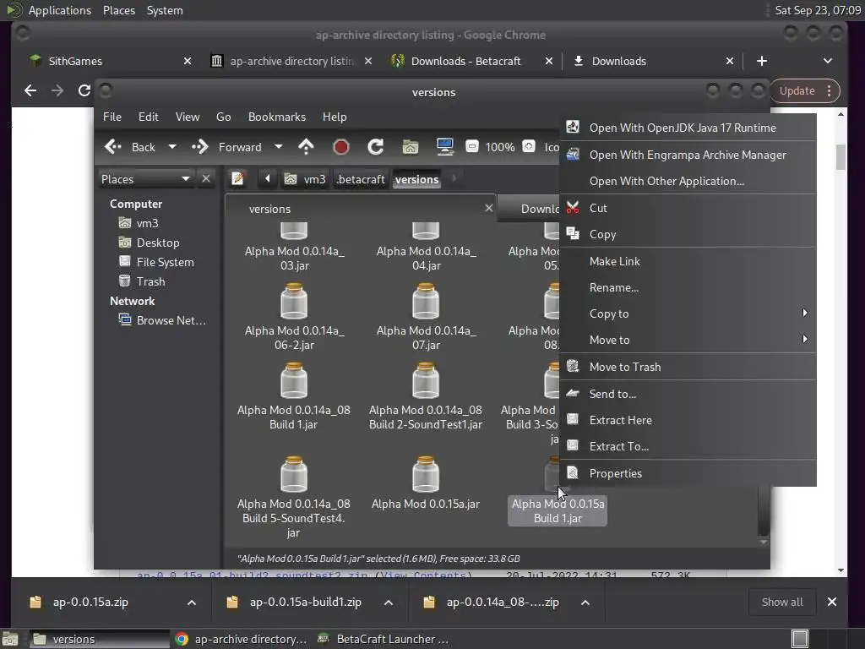
Task: Select the .betacraft path breadcrumb
Action: tap(361, 179)
